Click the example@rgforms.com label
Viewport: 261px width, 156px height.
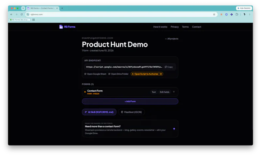pos(97,38)
